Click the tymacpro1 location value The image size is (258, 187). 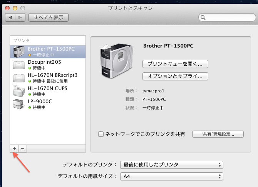(153, 91)
